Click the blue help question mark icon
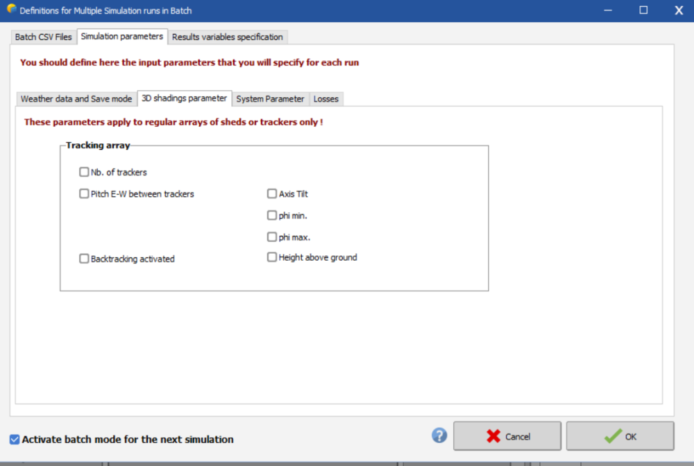The width and height of the screenshot is (694, 466). pyautogui.click(x=439, y=435)
